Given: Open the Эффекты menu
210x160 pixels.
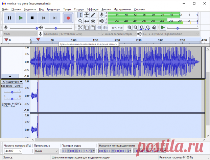Looking at the screenshot, I should point(93,9).
